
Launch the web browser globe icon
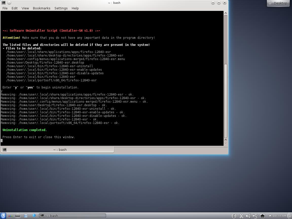34,216
